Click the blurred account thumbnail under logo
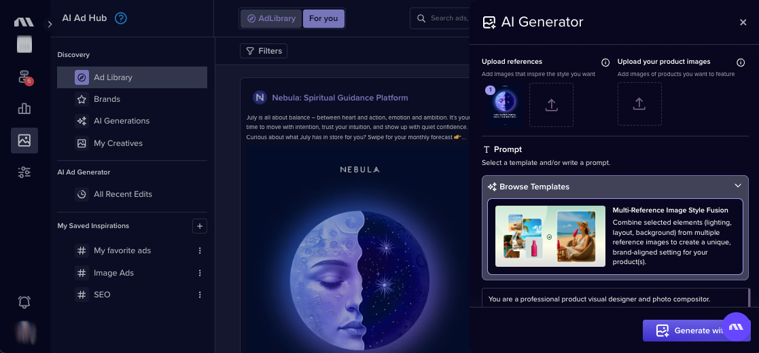759x353 pixels. [24, 45]
